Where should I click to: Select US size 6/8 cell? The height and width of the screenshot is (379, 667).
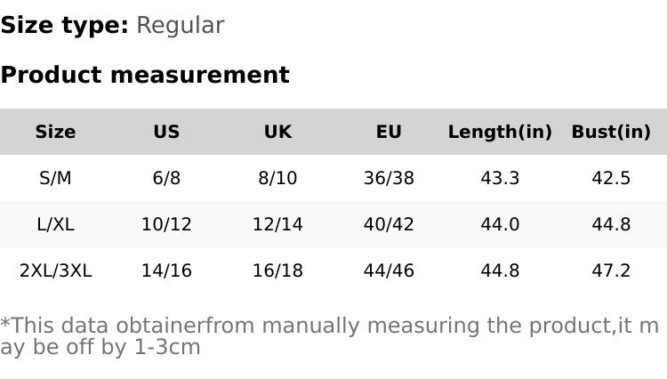166,179
